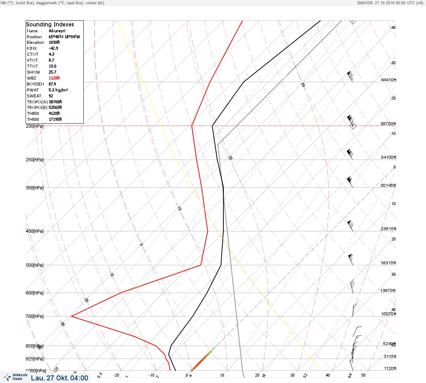Image resolution: width=426 pixels, height=383 pixels.
Task: Click the 10070ft altitude label
Action: pos(389,314)
